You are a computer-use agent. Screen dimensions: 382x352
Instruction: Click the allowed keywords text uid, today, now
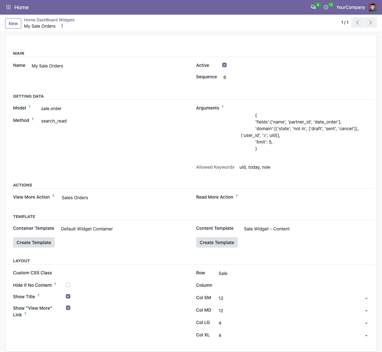point(255,167)
